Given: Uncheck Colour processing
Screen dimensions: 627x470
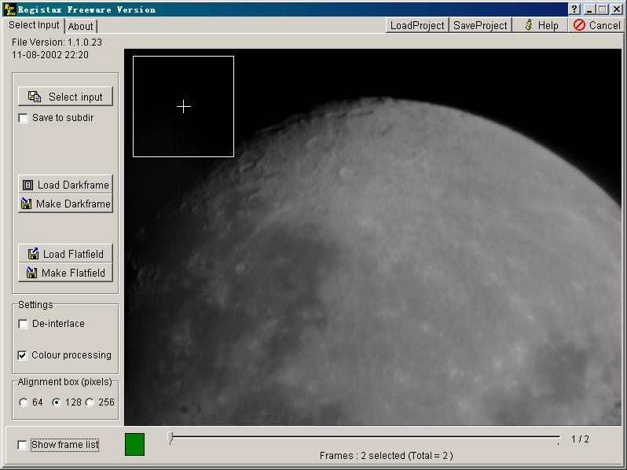Looking at the screenshot, I should [x=23, y=355].
